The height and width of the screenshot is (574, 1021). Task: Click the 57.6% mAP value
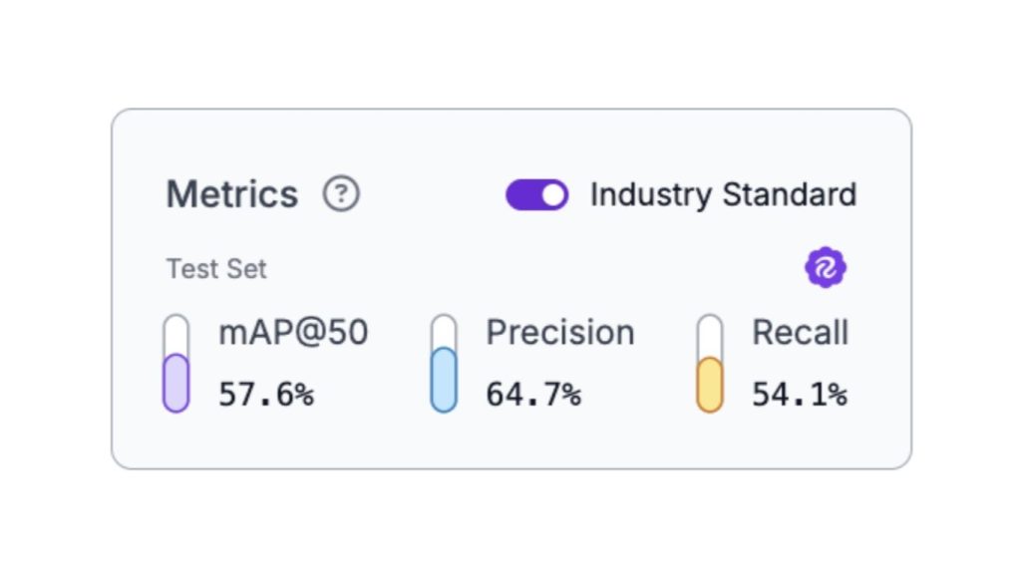pos(265,395)
